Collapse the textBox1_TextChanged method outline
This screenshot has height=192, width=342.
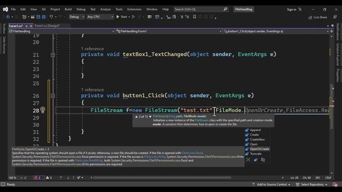[x=52, y=55]
